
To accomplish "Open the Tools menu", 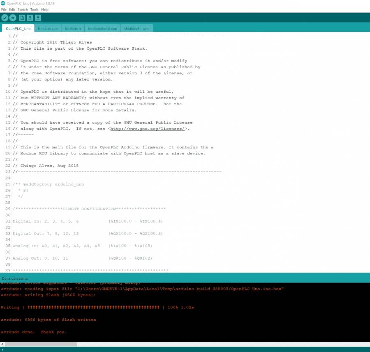I will [x=35, y=9].
